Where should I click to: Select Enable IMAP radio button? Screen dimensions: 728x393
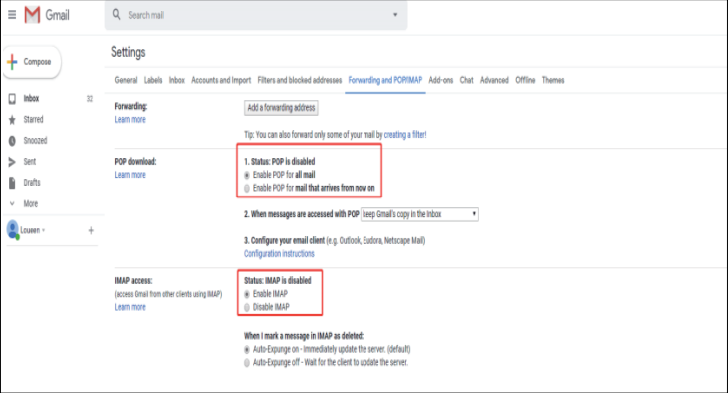coord(247,294)
